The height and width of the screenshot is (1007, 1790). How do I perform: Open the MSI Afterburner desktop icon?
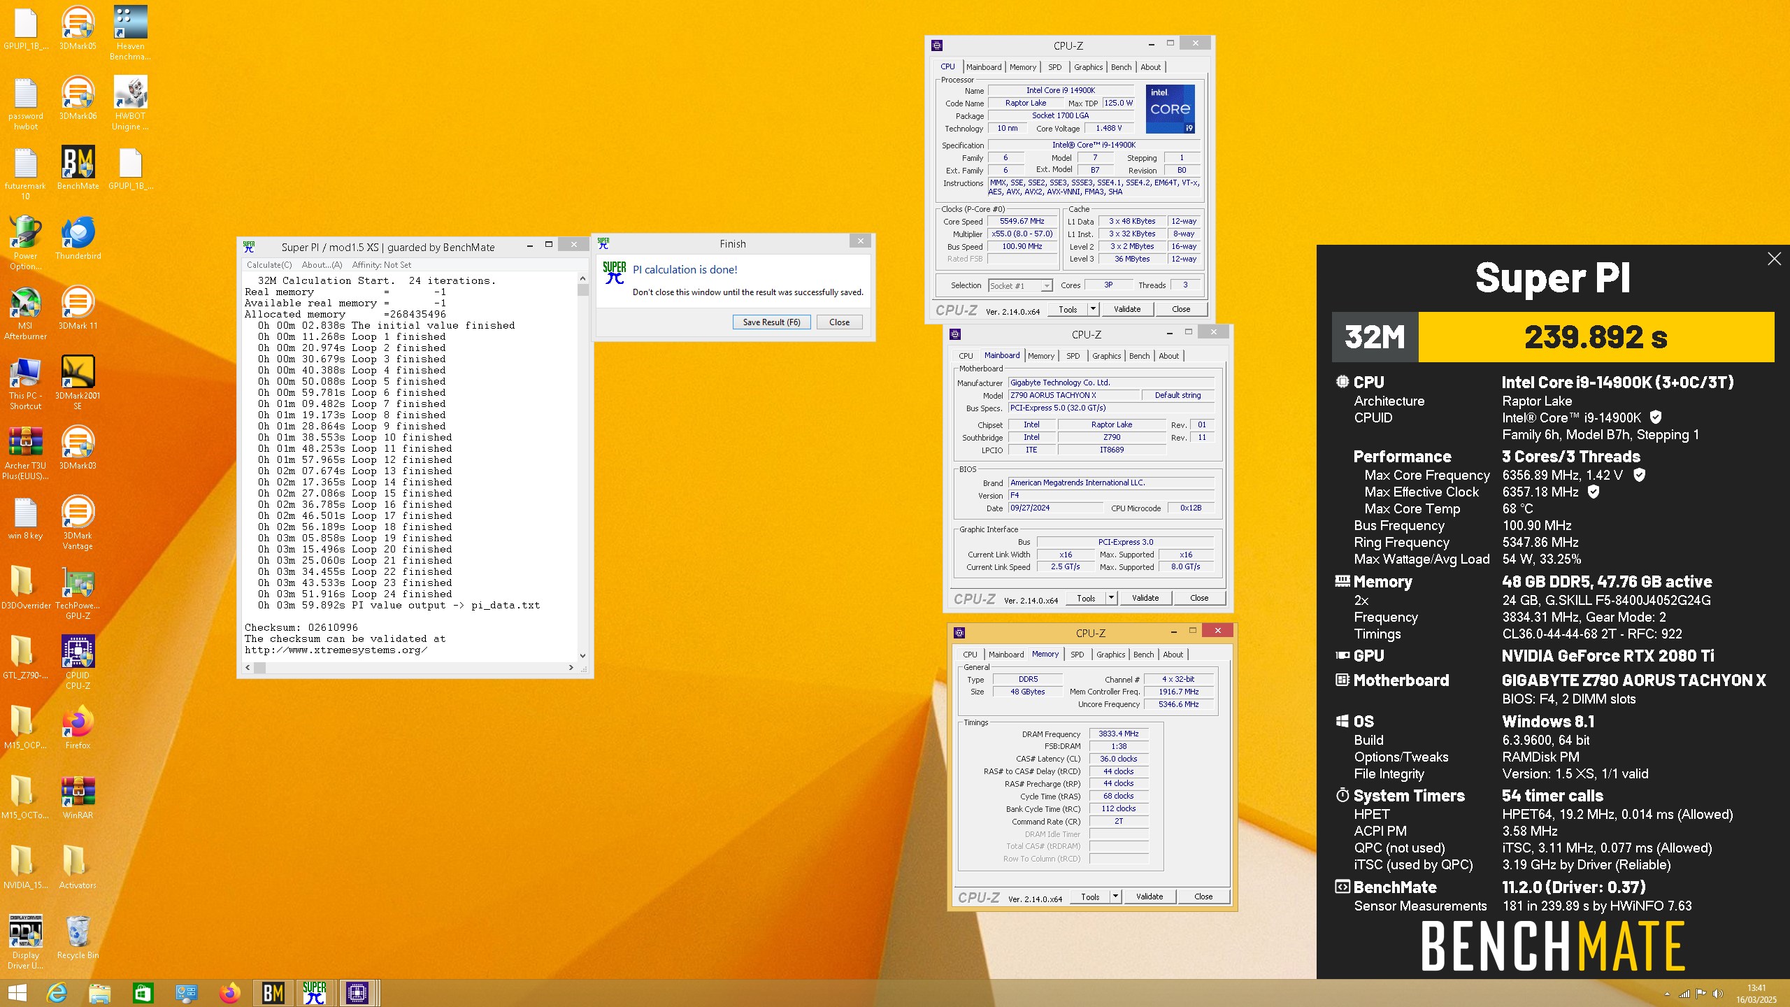[25, 313]
